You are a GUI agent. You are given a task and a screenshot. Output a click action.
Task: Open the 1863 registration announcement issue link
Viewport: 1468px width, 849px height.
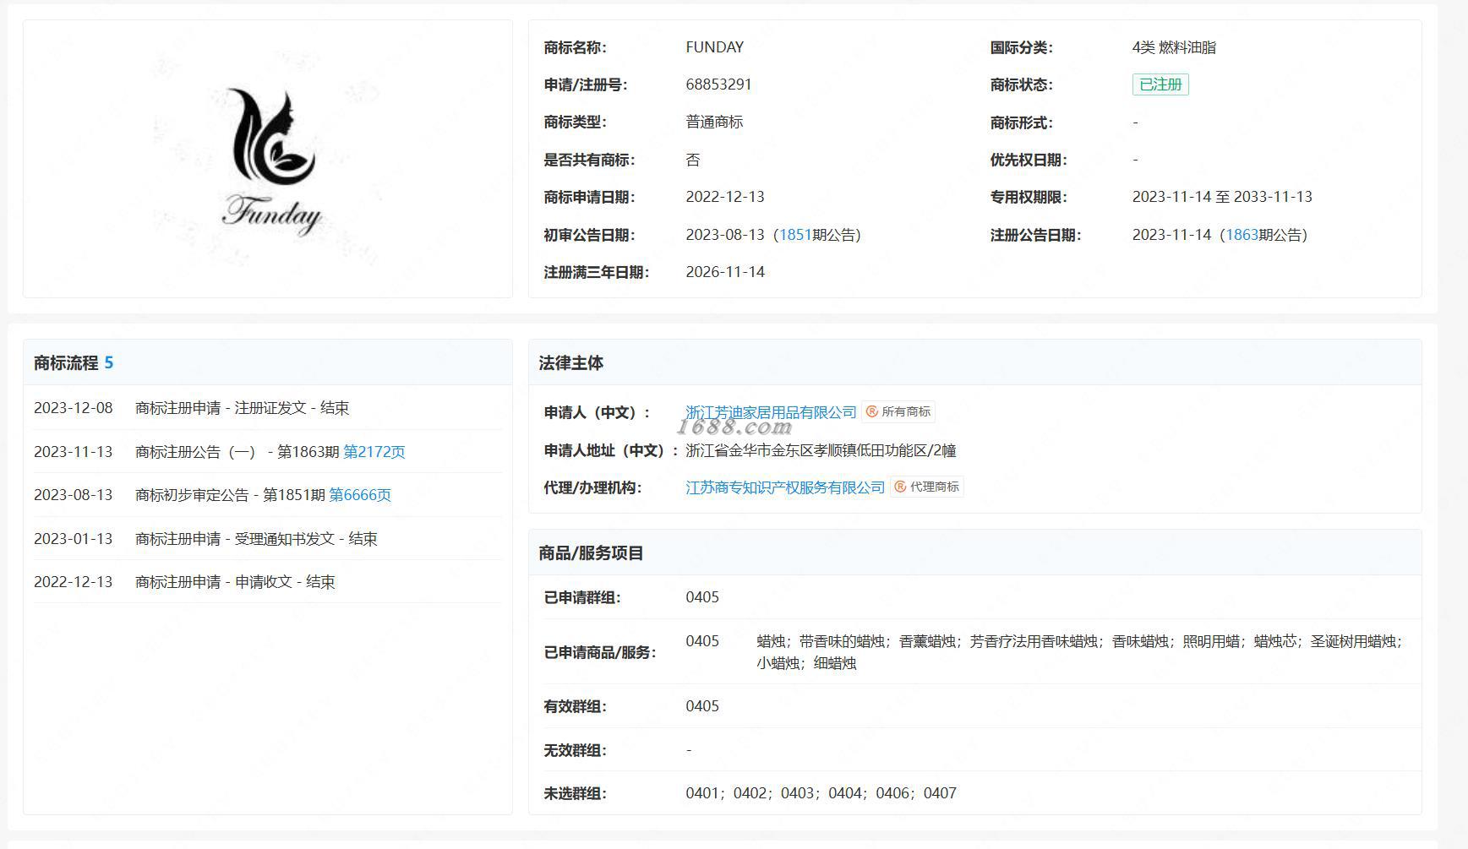(1242, 235)
